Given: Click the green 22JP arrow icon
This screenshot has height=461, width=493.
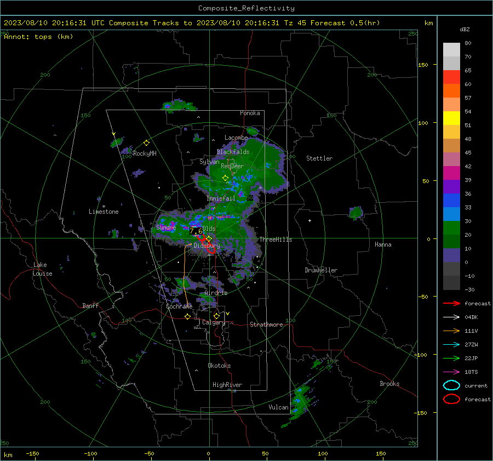Looking at the screenshot, I should pyautogui.click(x=451, y=358).
